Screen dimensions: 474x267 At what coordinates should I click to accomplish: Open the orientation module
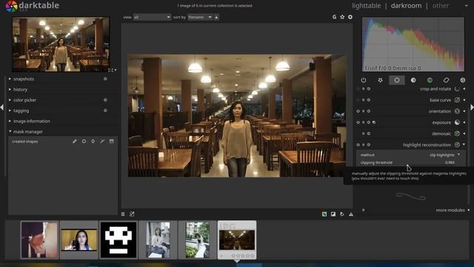coord(439,111)
